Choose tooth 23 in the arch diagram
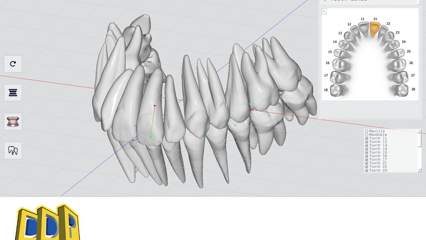426x240 pixels. (388, 38)
